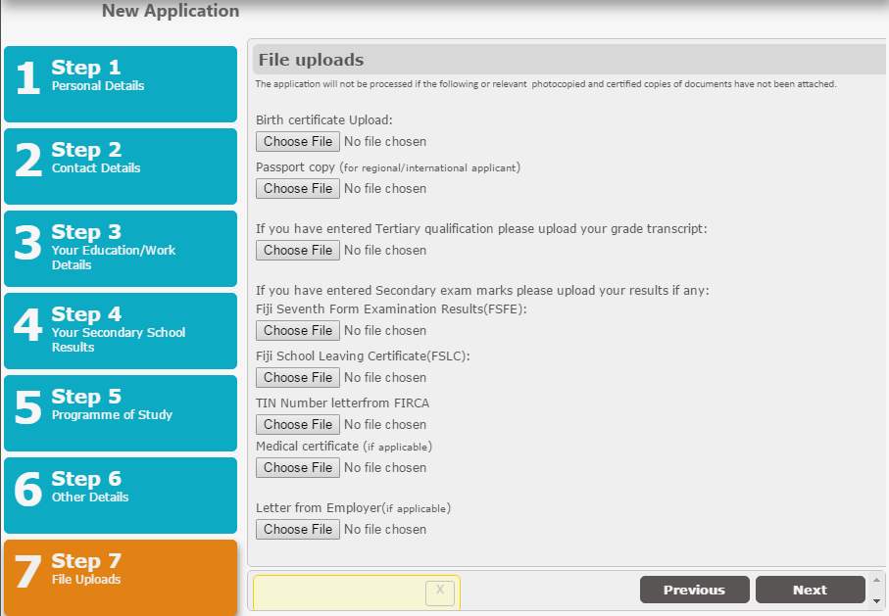Click the Previous button
This screenshot has height=616, width=889.
pos(695,590)
